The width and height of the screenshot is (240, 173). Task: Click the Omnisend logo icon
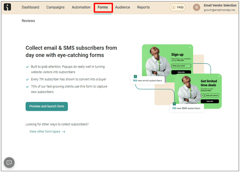click(x=7, y=7)
